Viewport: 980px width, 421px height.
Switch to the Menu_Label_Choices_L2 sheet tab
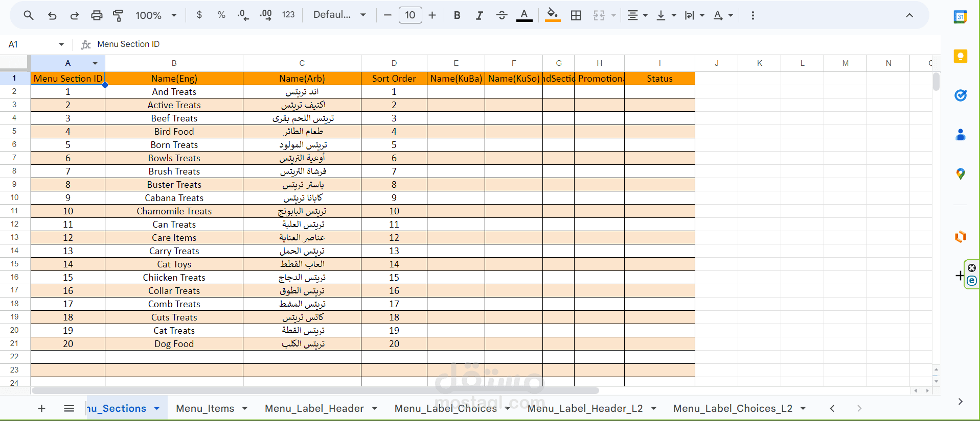(733, 408)
